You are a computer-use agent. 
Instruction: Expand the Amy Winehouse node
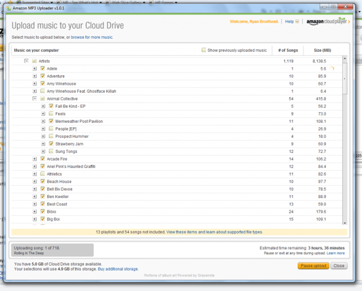35,83
